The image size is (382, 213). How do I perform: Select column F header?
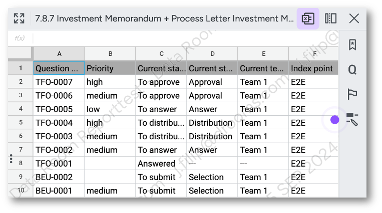click(313, 54)
